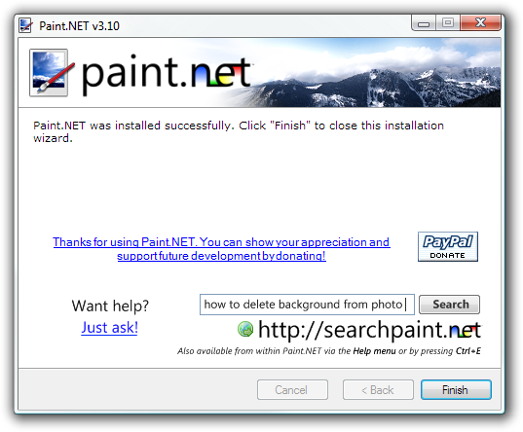523x432 pixels.
Task: Open the donation appreciation link
Action: pos(221,249)
